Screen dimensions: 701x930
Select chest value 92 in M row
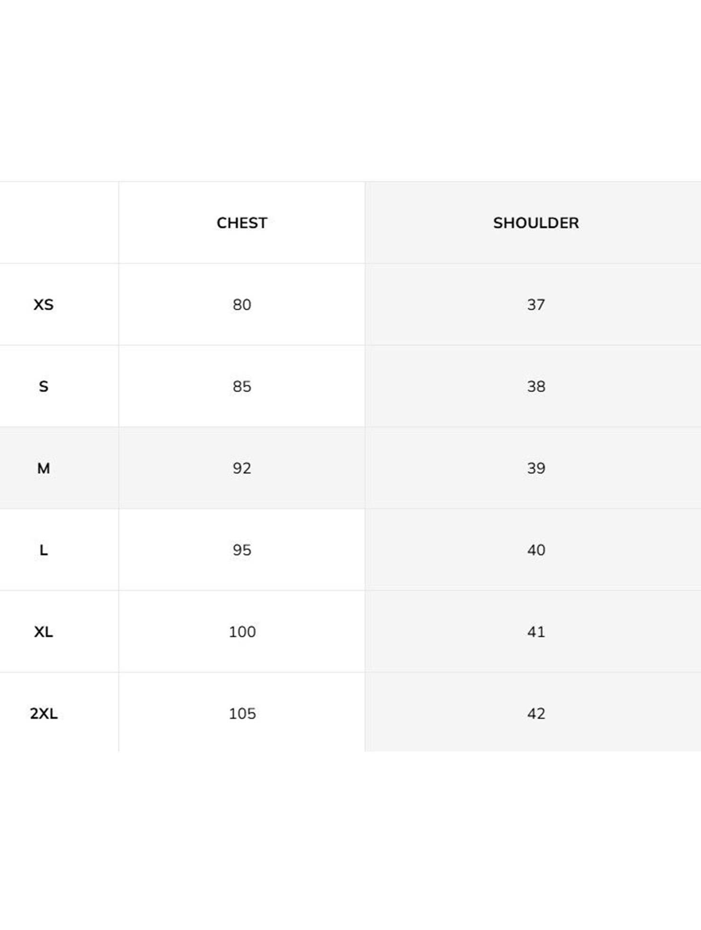click(242, 468)
